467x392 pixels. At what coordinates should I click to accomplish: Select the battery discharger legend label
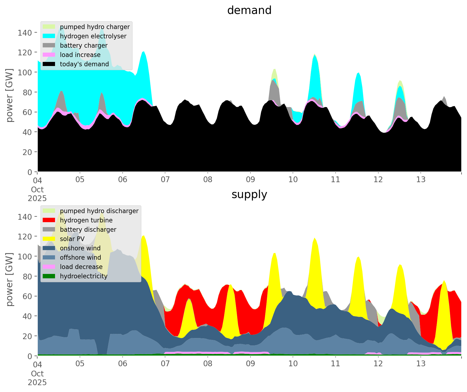pos(88,230)
